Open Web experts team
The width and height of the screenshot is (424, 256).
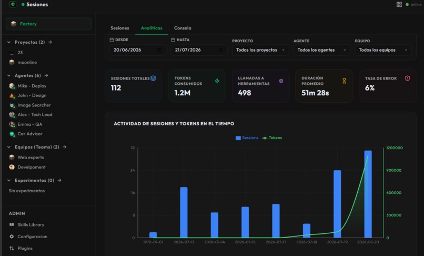(x=31, y=157)
